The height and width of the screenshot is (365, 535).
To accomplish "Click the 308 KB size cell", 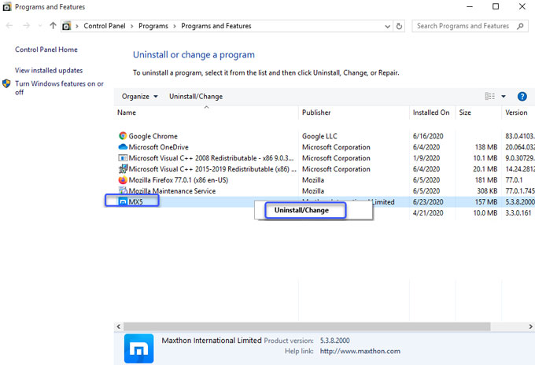I will click(x=487, y=190).
